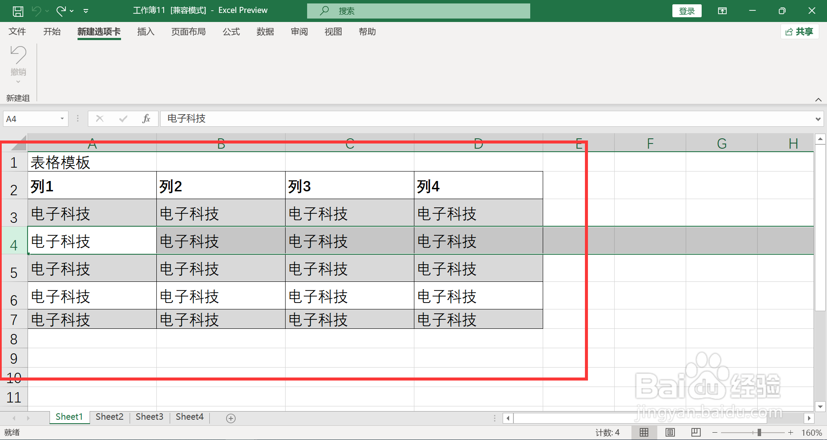Image resolution: width=827 pixels, height=440 pixels.
Task: Select row 5 header
Action: tap(14, 268)
